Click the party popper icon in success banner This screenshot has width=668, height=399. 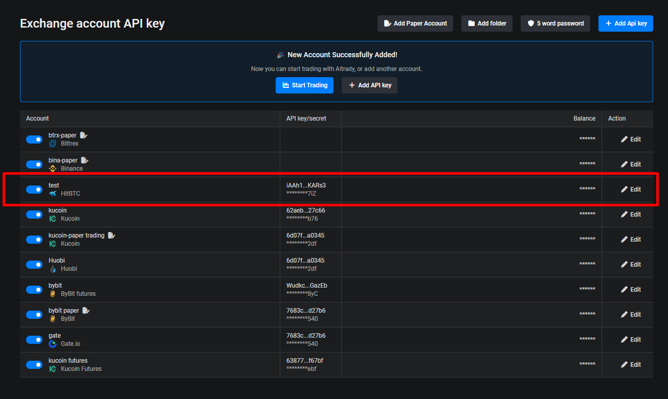click(280, 55)
